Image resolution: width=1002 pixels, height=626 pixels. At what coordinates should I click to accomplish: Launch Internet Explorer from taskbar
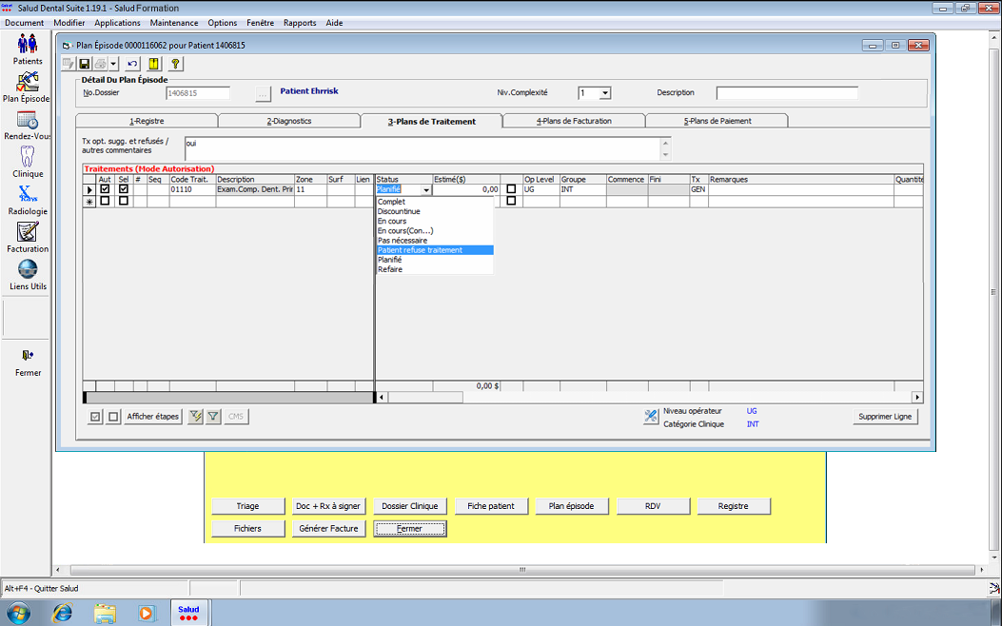pos(62,614)
